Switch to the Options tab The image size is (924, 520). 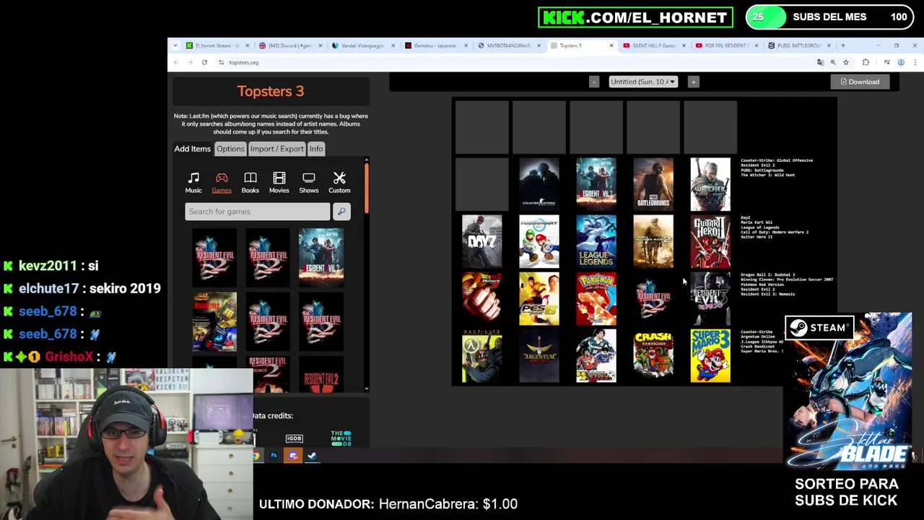230,149
